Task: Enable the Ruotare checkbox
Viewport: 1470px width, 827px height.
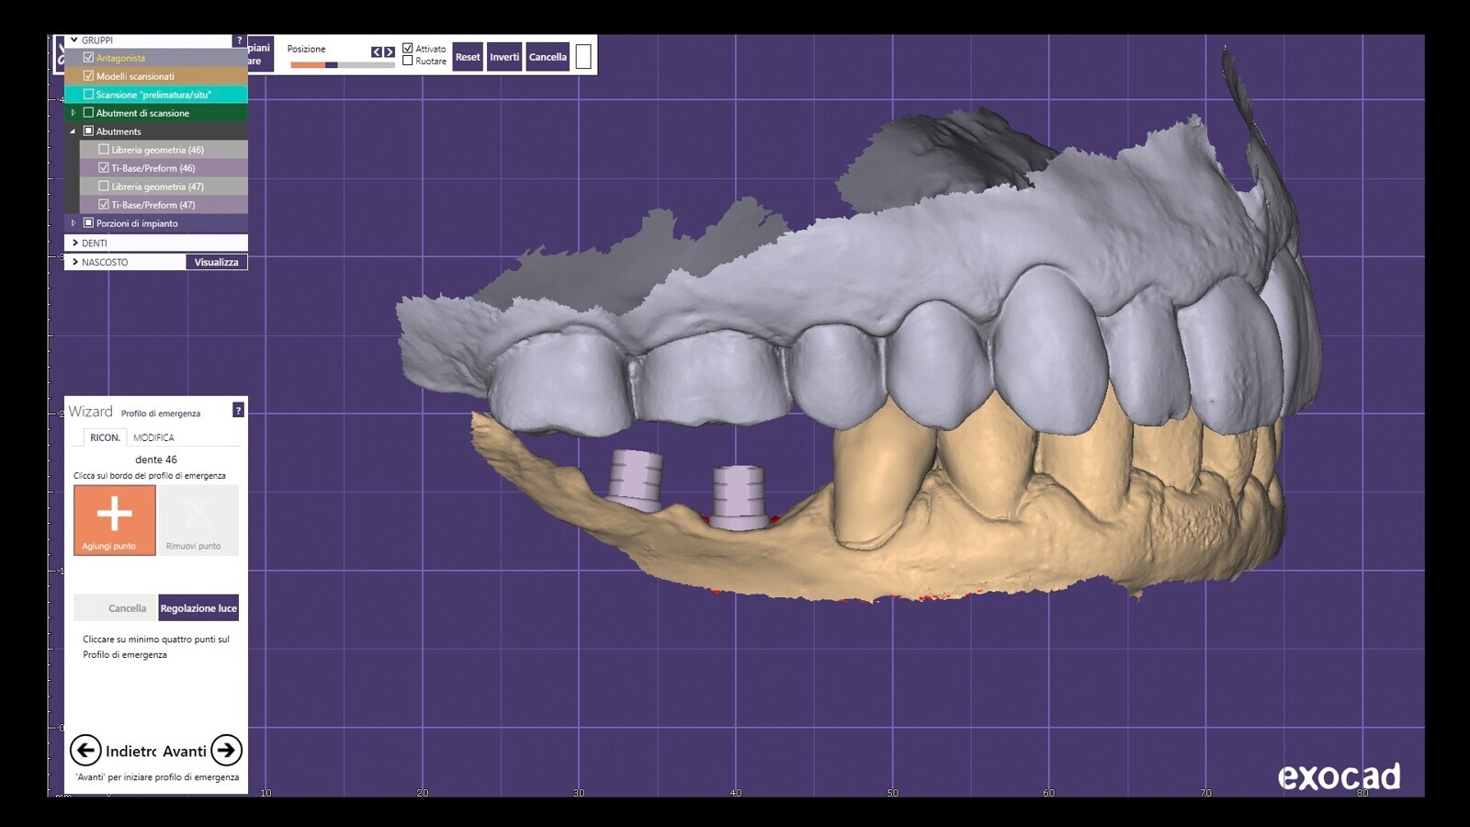Action: [408, 61]
